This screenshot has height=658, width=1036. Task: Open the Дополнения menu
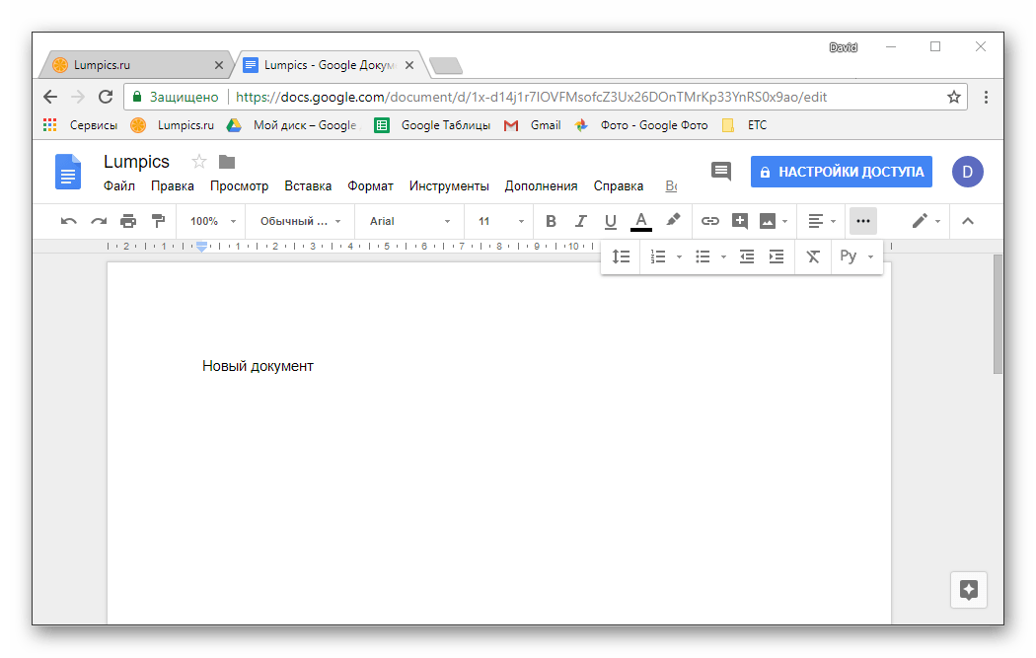[x=541, y=186]
